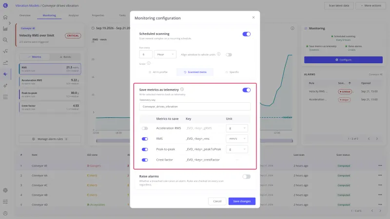
Task: Go to next page of items table
Action: 380,211
